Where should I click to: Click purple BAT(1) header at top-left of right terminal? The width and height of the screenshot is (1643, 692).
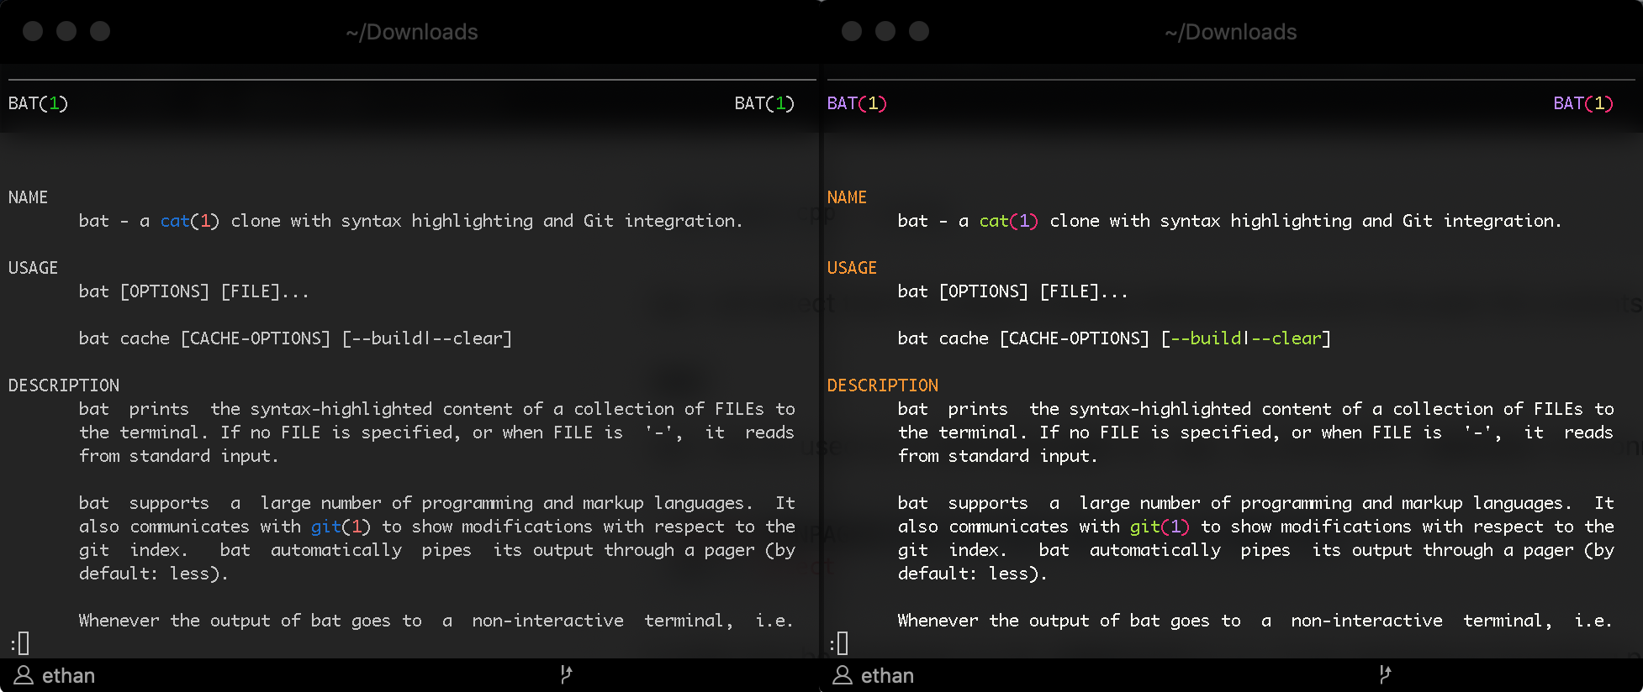tap(857, 103)
